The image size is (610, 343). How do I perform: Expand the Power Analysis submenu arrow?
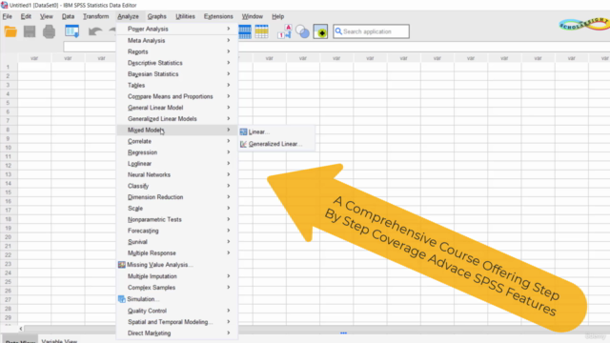(229, 29)
